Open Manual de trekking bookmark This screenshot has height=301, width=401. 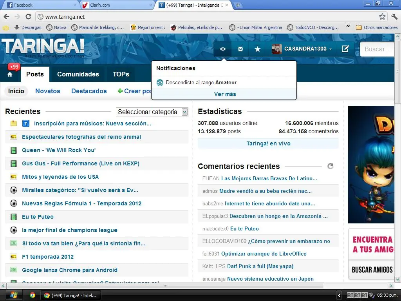click(x=98, y=27)
